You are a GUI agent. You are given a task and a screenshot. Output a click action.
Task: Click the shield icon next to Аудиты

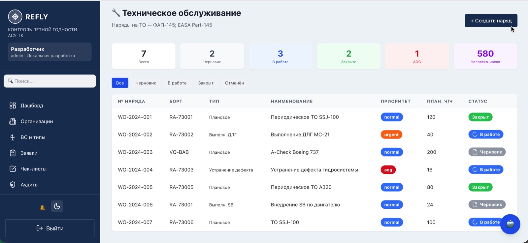(13, 185)
